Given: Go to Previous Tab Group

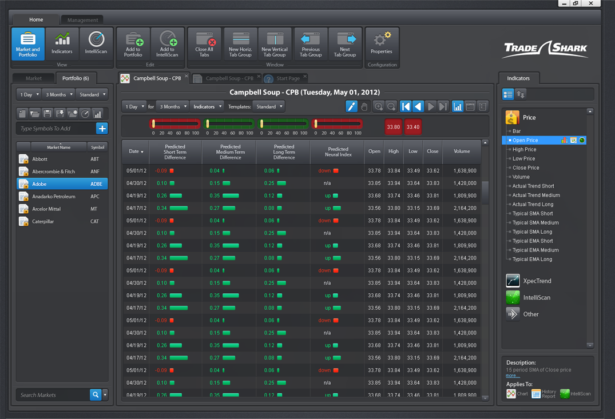Looking at the screenshot, I should [x=311, y=44].
